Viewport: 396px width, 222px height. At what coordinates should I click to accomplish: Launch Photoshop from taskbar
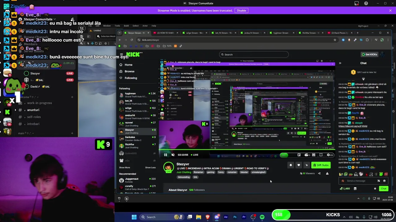click(x=235, y=217)
